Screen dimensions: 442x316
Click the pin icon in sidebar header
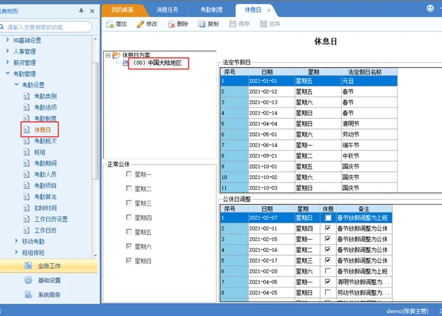pos(81,10)
